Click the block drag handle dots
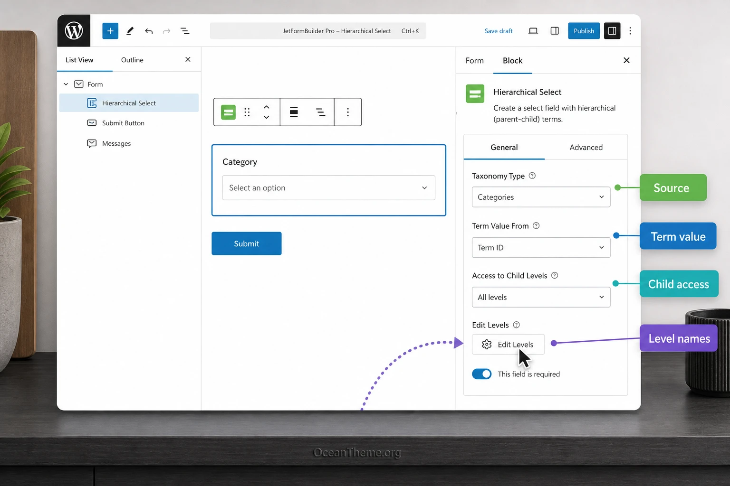The height and width of the screenshot is (486, 730). click(x=247, y=112)
